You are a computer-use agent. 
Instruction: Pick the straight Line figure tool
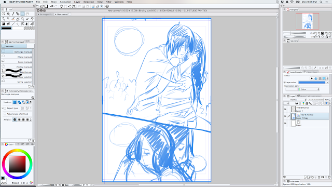click(13, 24)
